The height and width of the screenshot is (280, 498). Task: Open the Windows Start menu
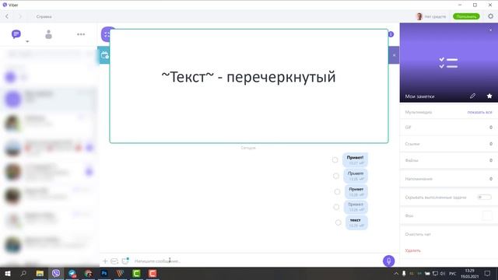coord(8,273)
